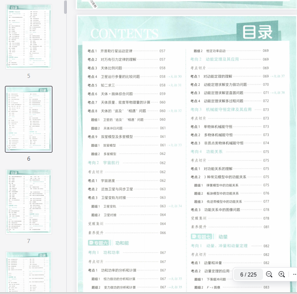Open the more options ellipsis menu

coord(295,274)
